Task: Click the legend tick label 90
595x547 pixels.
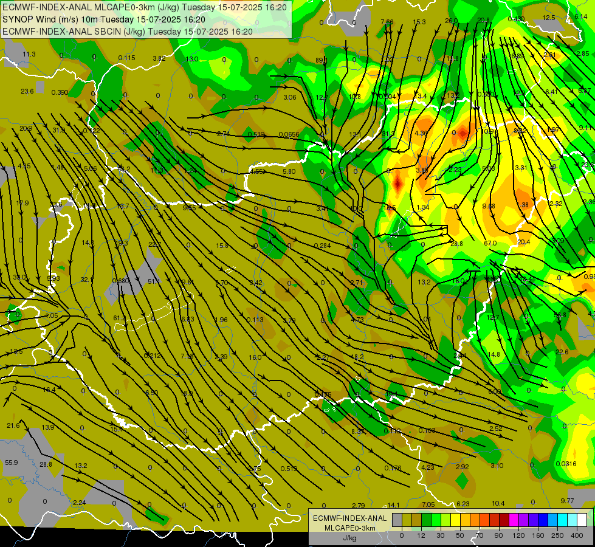Action: click(498, 535)
